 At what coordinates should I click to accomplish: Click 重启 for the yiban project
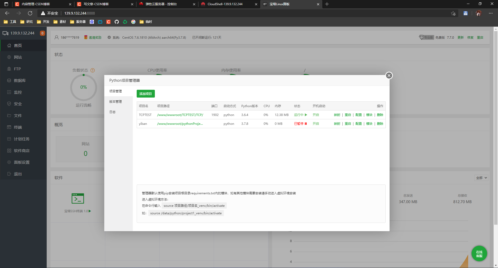348,123
